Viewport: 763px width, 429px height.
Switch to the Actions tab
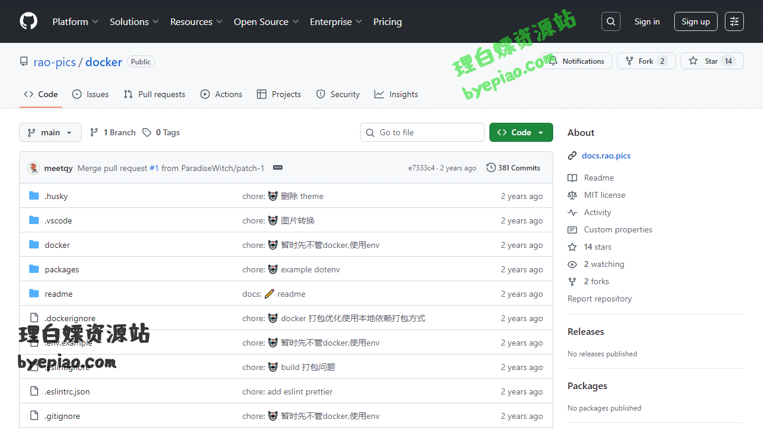click(x=221, y=94)
